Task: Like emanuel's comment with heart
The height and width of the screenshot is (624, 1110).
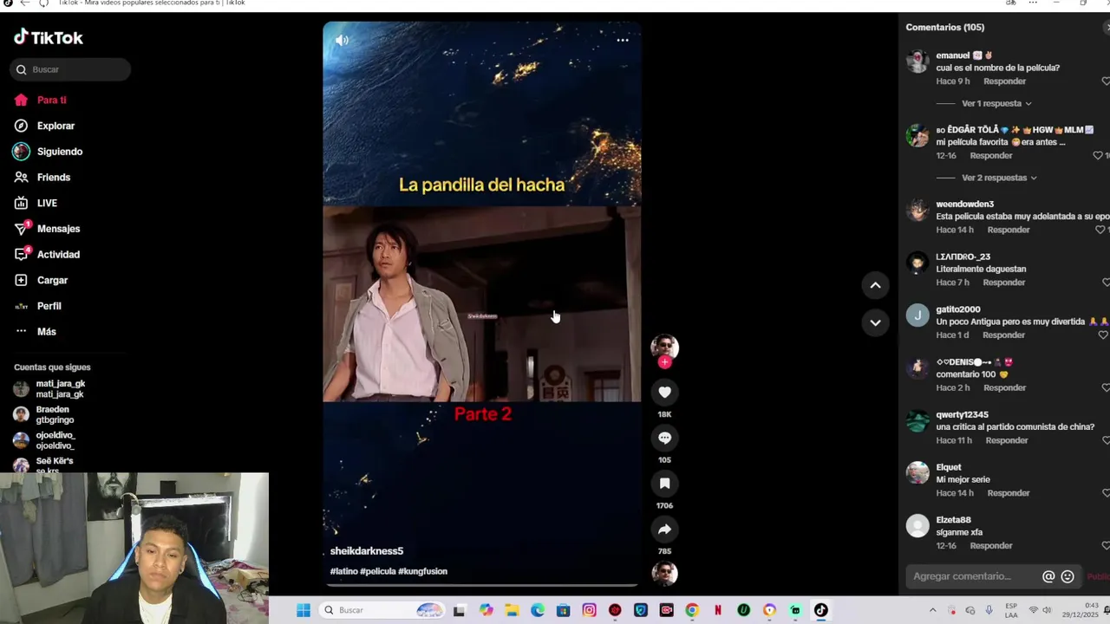Action: pos(1105,81)
